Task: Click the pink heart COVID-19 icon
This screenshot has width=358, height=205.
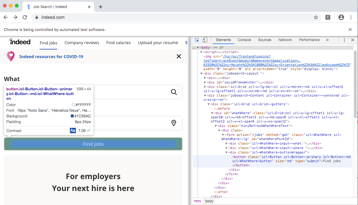Action: click(x=11, y=56)
